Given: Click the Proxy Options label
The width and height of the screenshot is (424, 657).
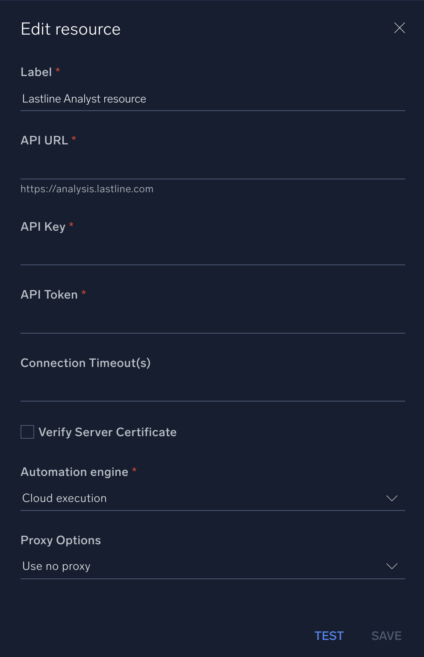Looking at the screenshot, I should point(60,540).
